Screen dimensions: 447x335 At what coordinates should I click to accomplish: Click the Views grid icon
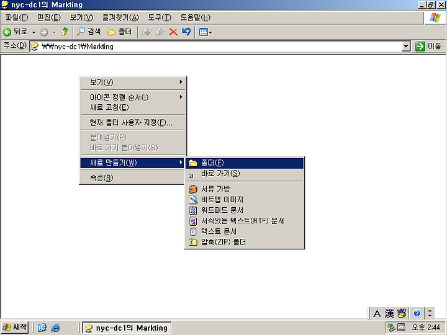point(203,32)
